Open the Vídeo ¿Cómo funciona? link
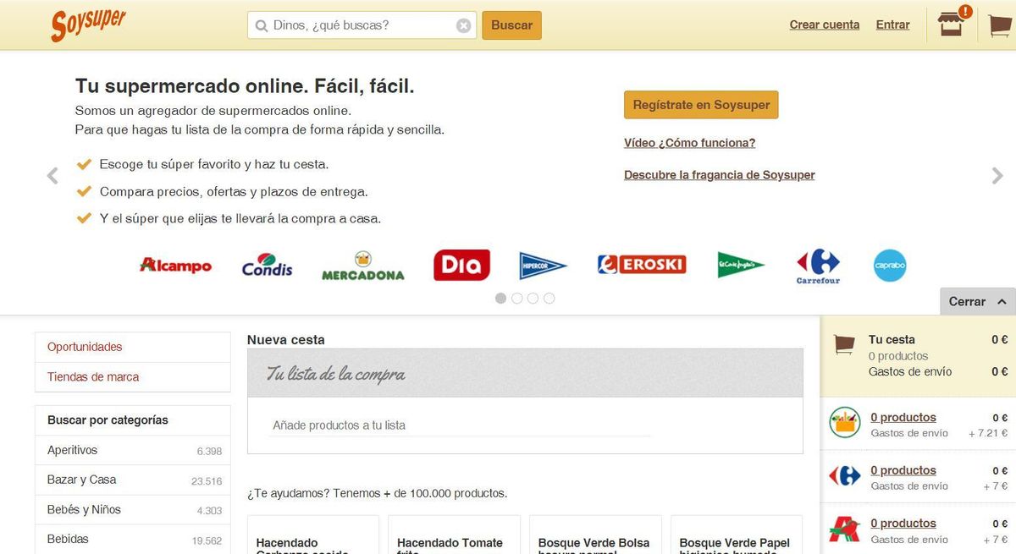Image resolution: width=1016 pixels, height=554 pixels. tap(690, 143)
